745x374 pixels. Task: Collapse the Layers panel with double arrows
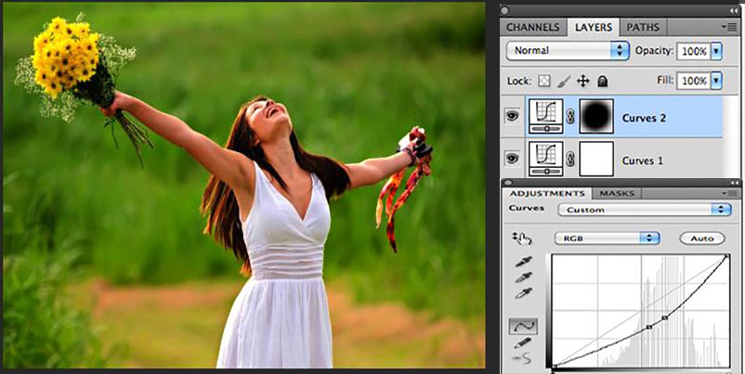(734, 10)
